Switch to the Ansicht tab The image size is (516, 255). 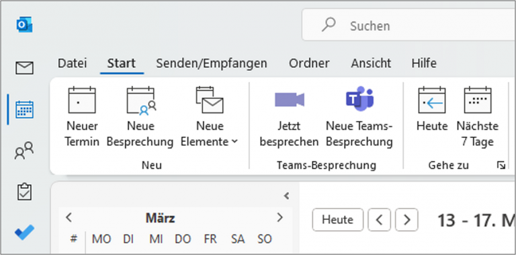pos(371,63)
